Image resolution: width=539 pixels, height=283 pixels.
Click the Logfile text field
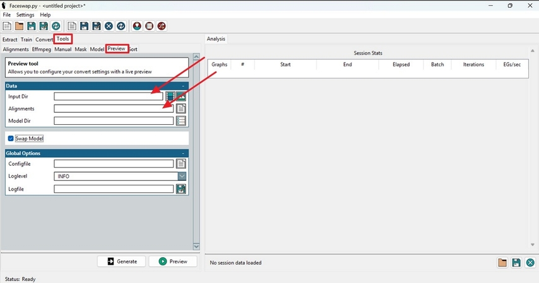[114, 189]
